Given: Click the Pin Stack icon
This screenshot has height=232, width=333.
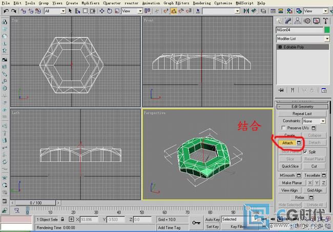Looking at the screenshot, I should [x=281, y=90].
